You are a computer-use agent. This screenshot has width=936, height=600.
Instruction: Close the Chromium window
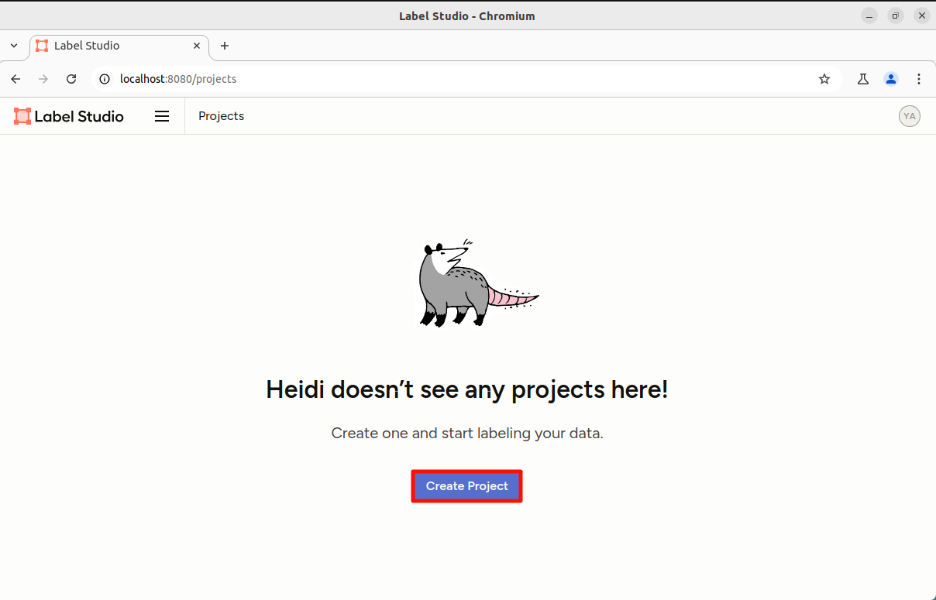(x=922, y=15)
